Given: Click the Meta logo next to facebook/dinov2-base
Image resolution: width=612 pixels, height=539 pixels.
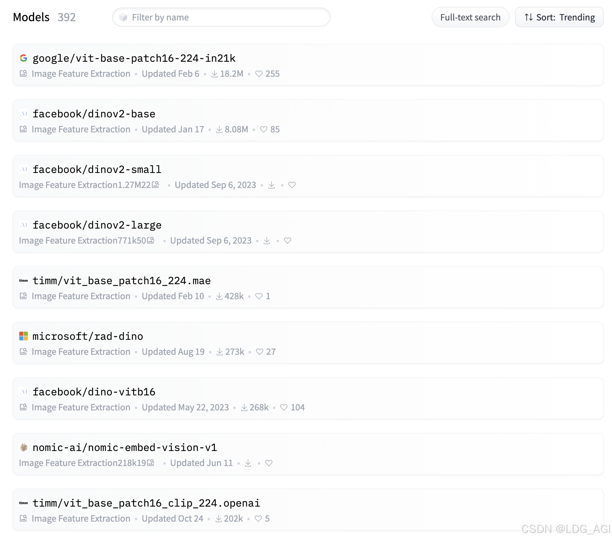Looking at the screenshot, I should [24, 114].
